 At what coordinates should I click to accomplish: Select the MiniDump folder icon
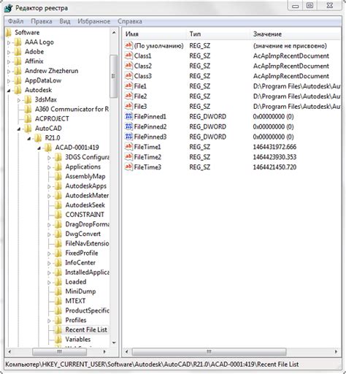click(58, 291)
